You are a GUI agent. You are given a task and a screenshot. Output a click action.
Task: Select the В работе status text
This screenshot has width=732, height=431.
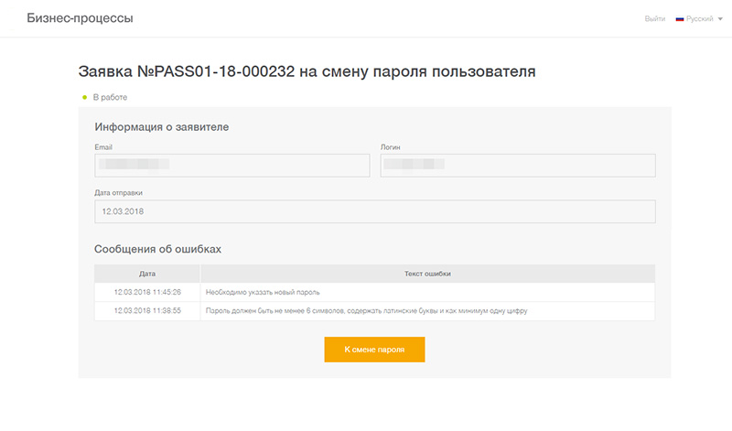110,97
